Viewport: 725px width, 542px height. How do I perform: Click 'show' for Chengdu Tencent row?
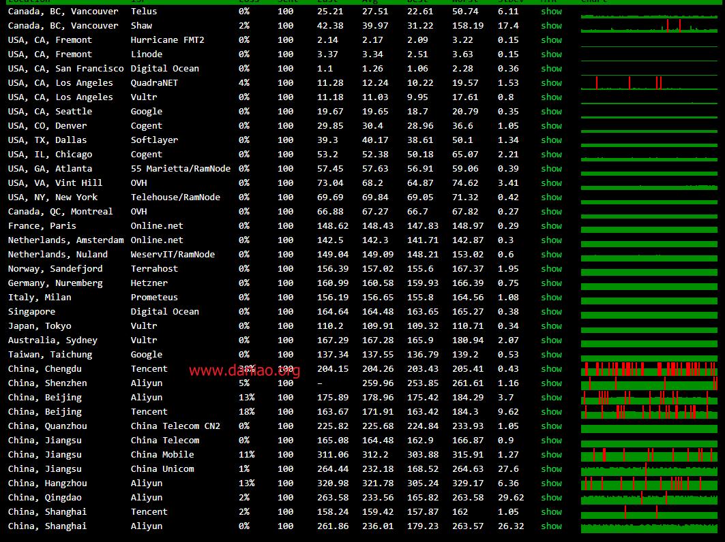pos(551,369)
